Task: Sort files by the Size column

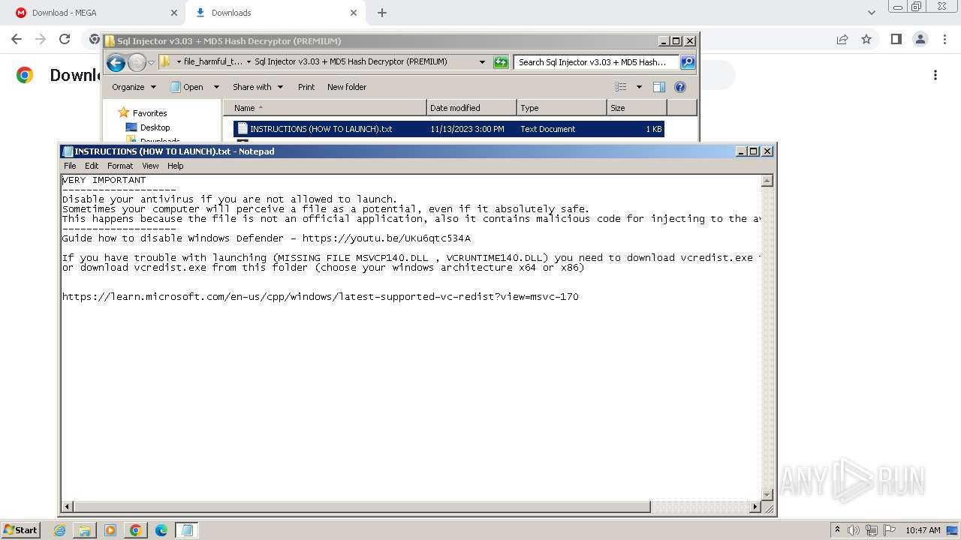Action: [x=637, y=108]
